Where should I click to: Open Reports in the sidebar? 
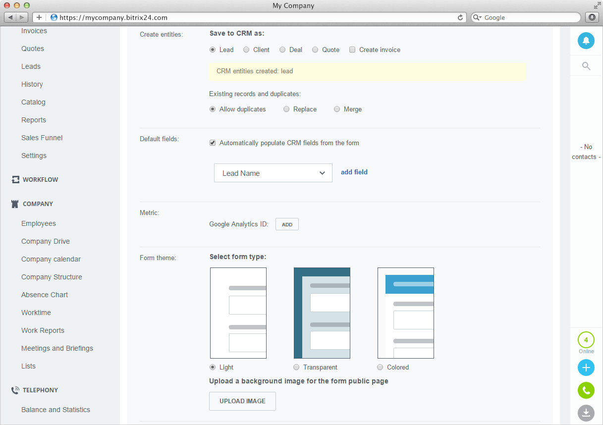(x=34, y=120)
